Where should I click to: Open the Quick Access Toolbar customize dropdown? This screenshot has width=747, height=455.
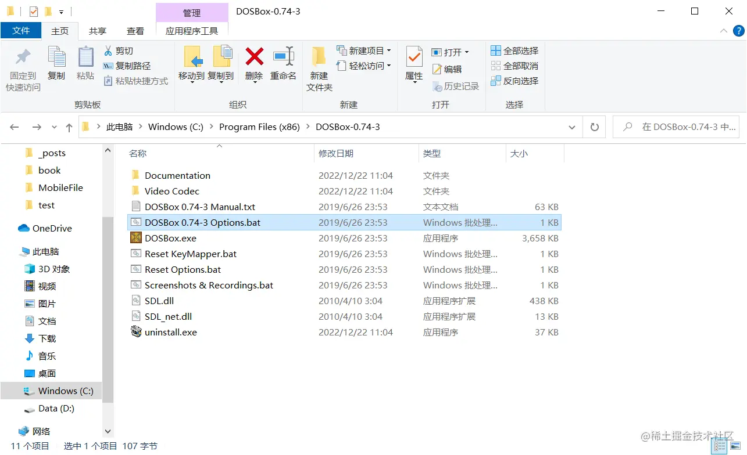(x=61, y=12)
